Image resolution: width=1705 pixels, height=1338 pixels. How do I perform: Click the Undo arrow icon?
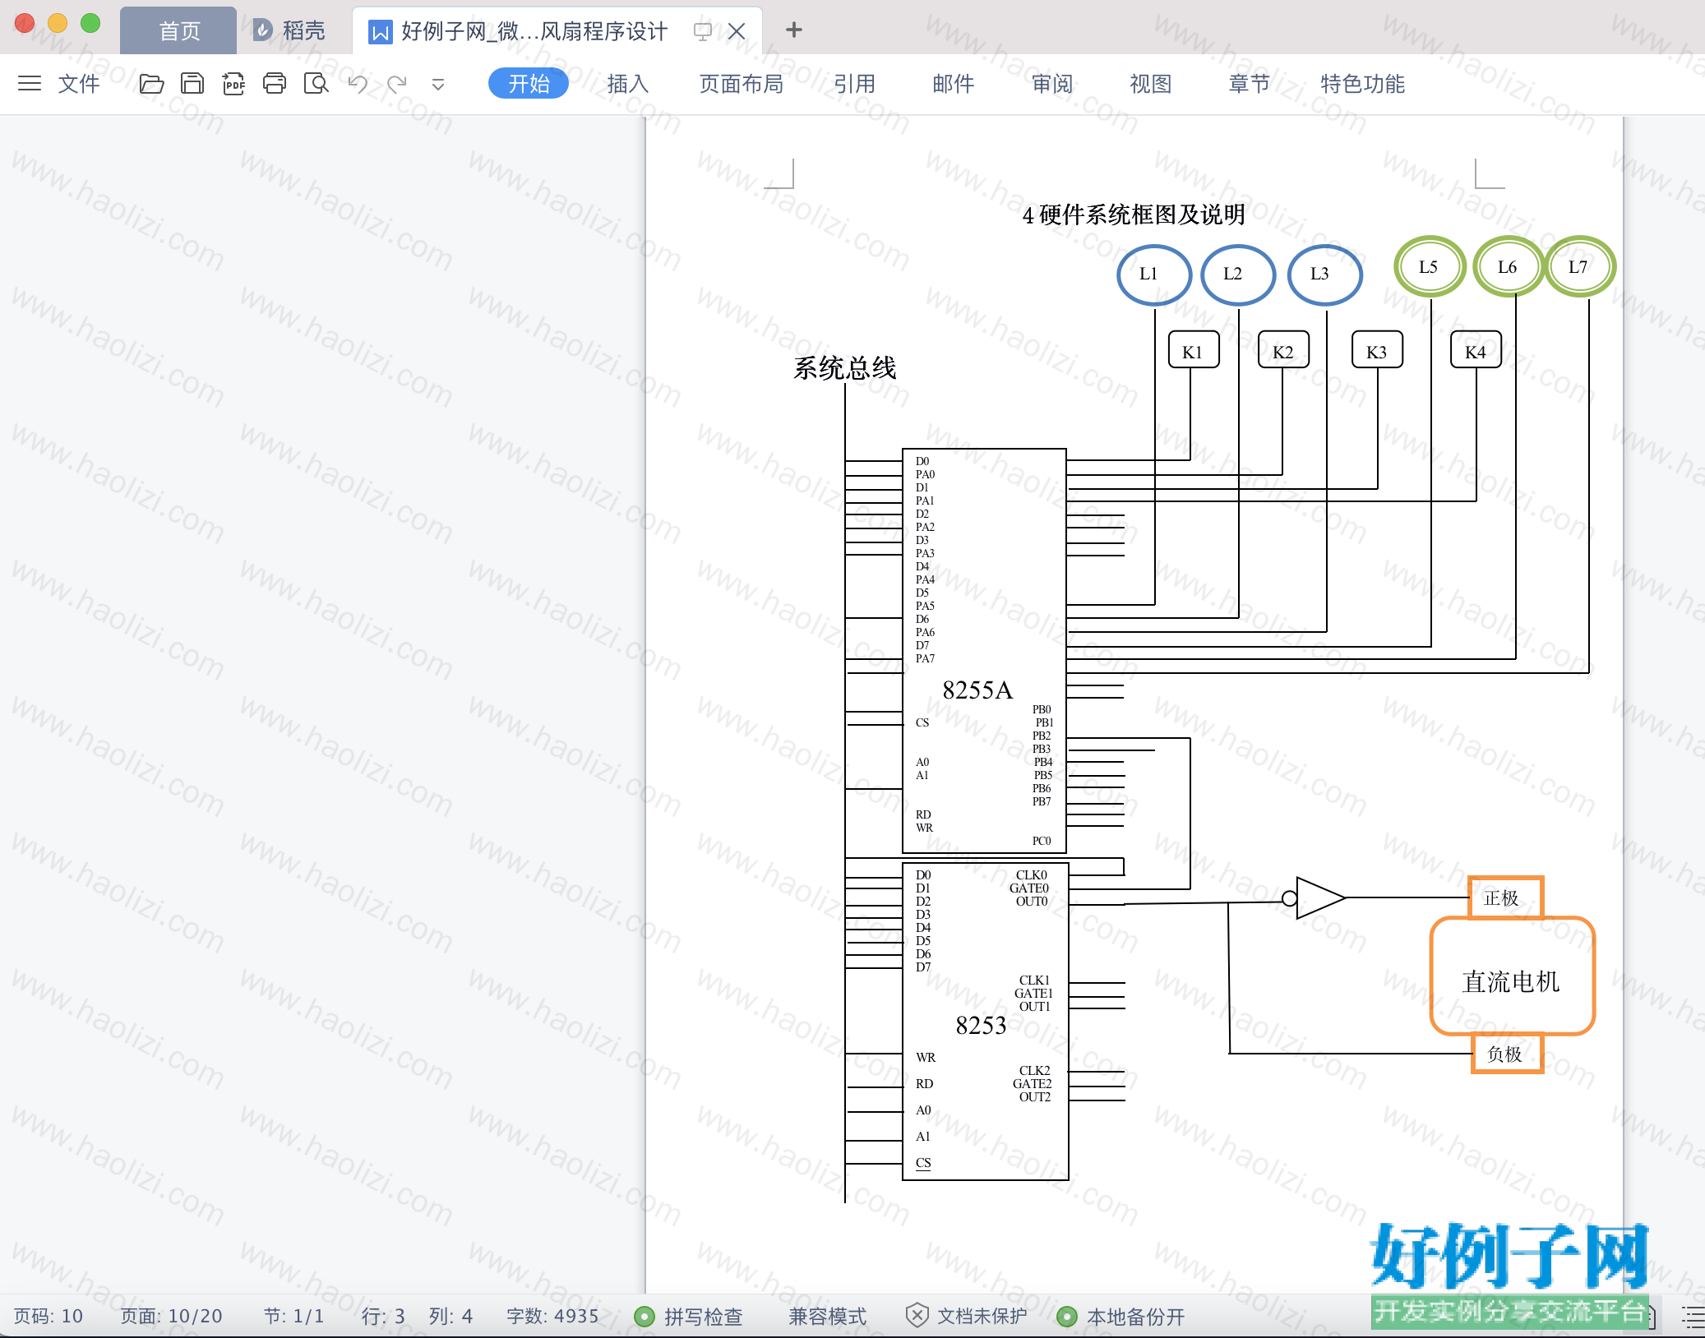[x=358, y=83]
